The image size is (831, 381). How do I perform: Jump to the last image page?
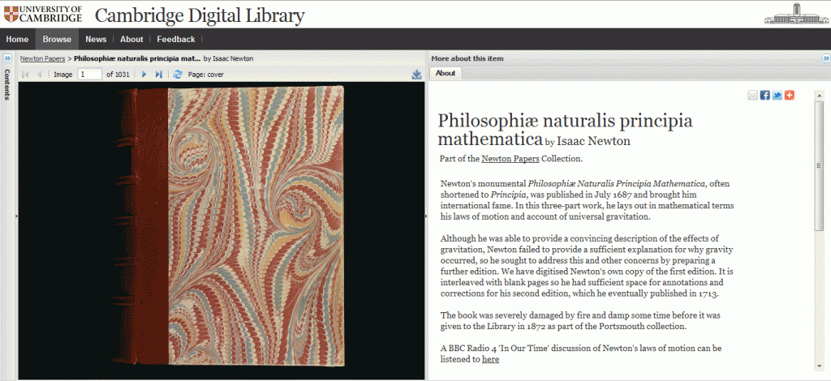(158, 75)
